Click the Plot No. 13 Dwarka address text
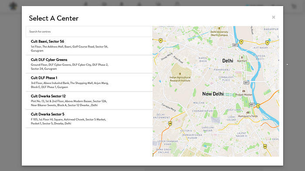The width and height of the screenshot is (305, 171). [69, 103]
